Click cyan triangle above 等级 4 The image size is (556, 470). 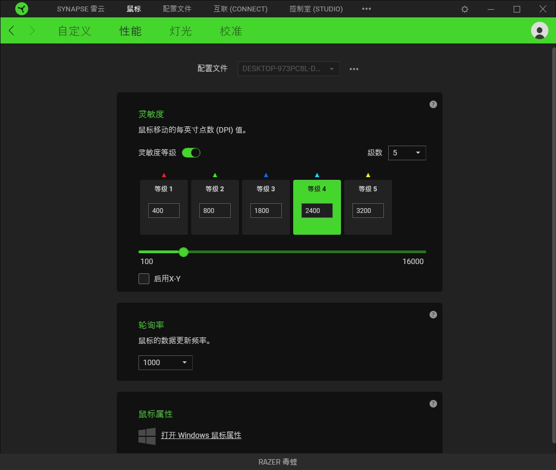pyautogui.click(x=317, y=175)
